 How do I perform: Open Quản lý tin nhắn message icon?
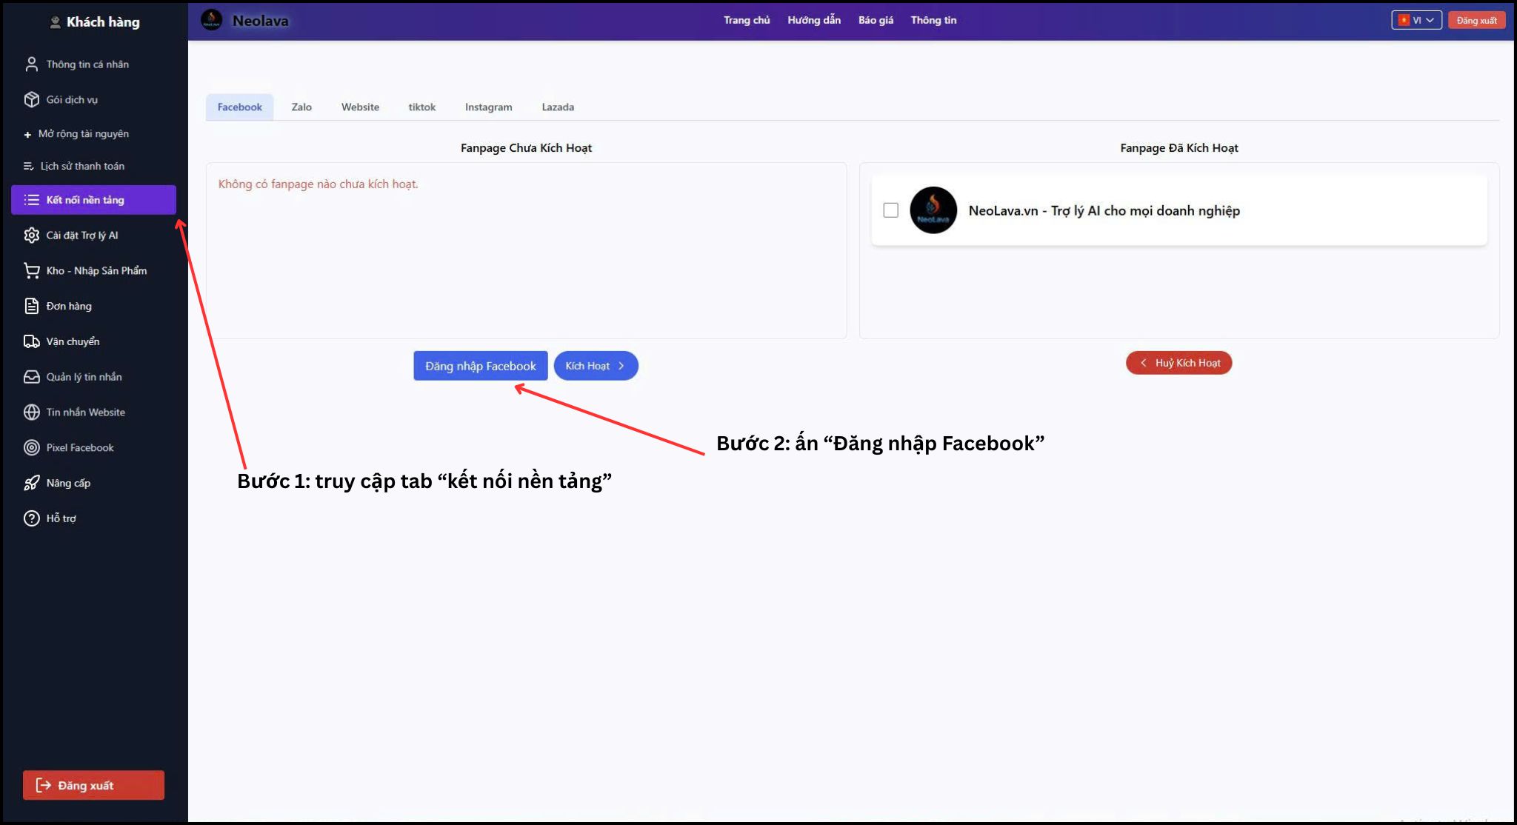pos(32,377)
